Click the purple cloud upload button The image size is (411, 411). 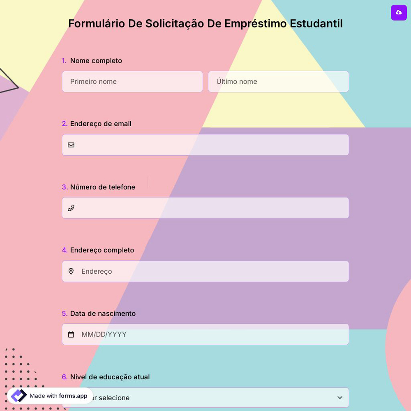pyautogui.click(x=399, y=13)
